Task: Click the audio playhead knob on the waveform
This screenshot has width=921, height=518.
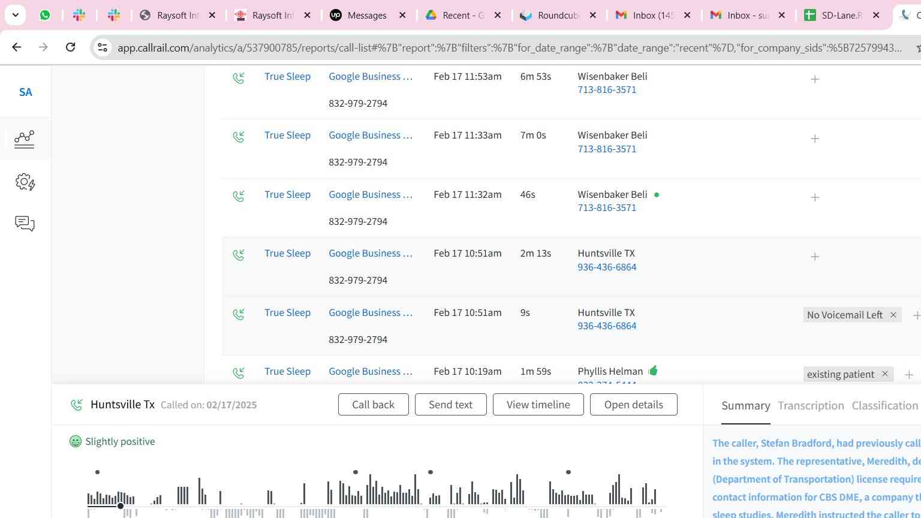Action: pyautogui.click(x=121, y=506)
